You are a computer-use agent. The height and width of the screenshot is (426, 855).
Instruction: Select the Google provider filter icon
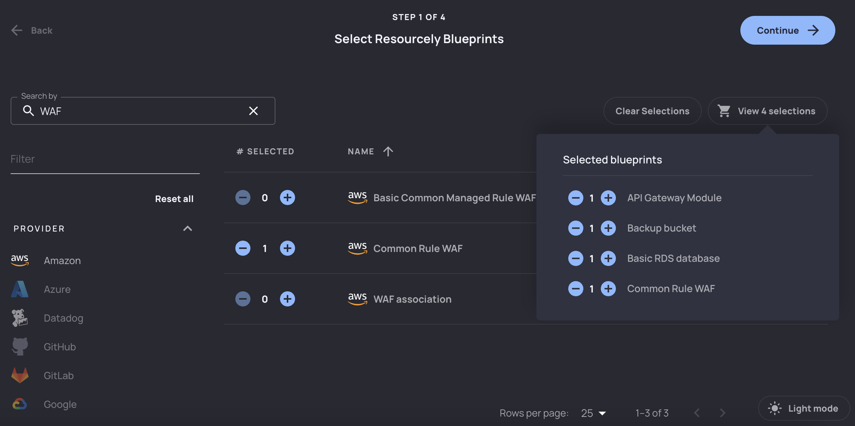click(x=20, y=404)
